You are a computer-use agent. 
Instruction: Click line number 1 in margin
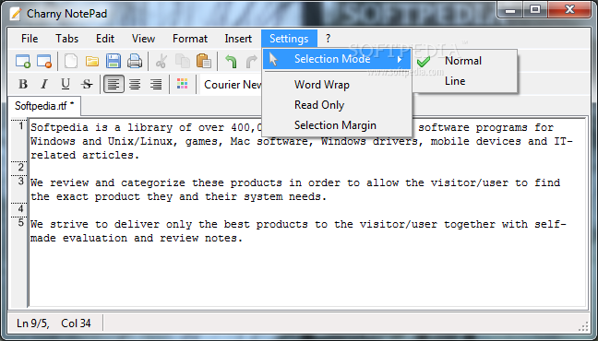coord(21,126)
